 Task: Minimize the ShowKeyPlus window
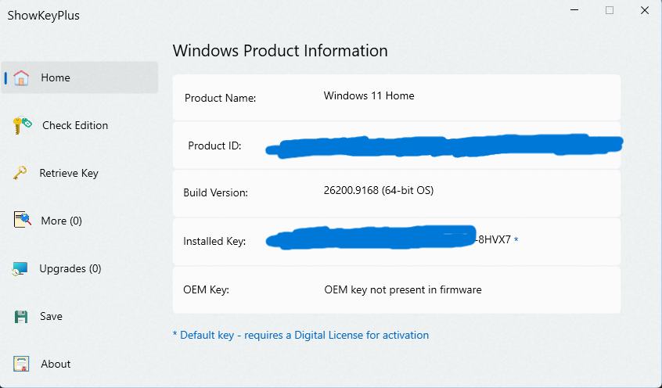click(x=574, y=10)
